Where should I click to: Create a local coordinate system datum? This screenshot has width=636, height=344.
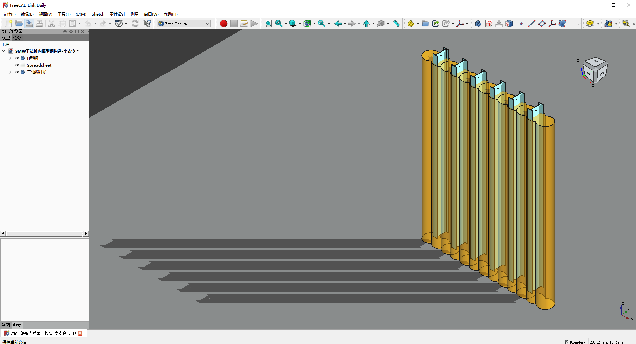tap(552, 24)
